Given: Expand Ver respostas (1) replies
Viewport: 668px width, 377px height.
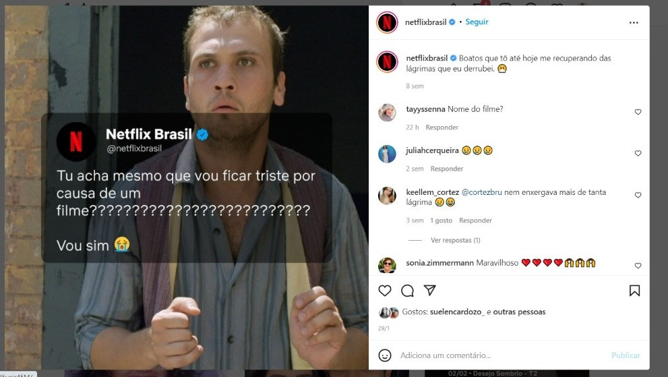Looking at the screenshot, I should [456, 240].
